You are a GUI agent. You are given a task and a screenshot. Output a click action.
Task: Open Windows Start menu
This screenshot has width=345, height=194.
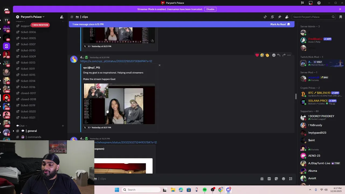tap(117, 190)
